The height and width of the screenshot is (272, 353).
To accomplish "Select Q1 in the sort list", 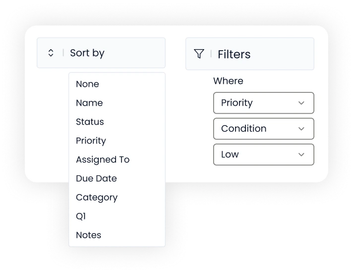I will pos(81,216).
